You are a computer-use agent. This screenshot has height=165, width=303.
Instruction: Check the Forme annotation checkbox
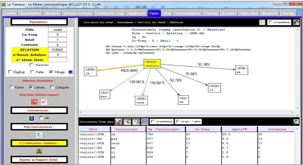pyautogui.click(x=12, y=87)
